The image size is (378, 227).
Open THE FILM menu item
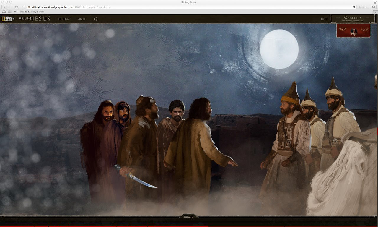63,19
